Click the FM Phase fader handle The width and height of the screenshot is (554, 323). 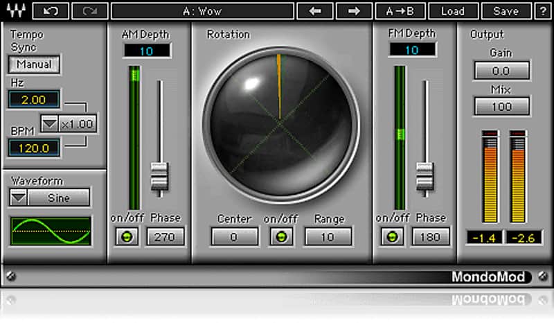click(425, 177)
